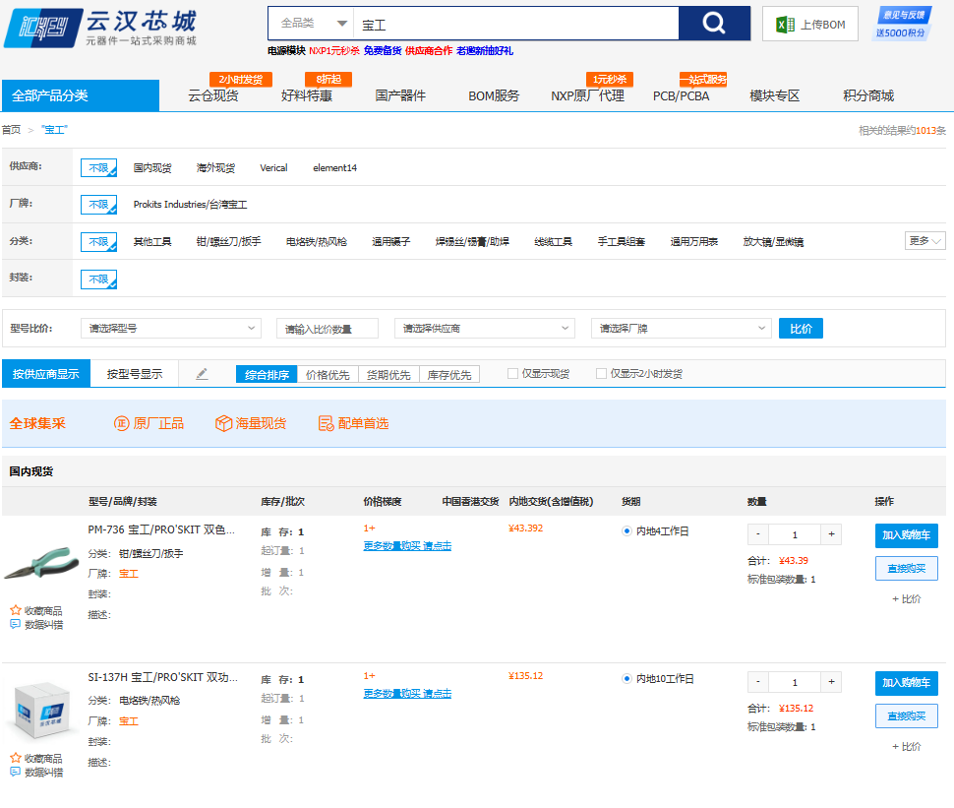Click the pencil edit icon beside 按型号显示
Screen dimensions: 954x808
click(x=202, y=374)
